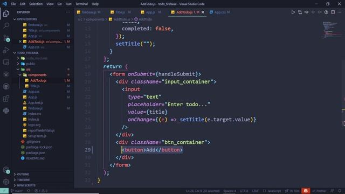This screenshot has height=194, width=345.
Task: Open the Help menu
Action: [95, 4]
